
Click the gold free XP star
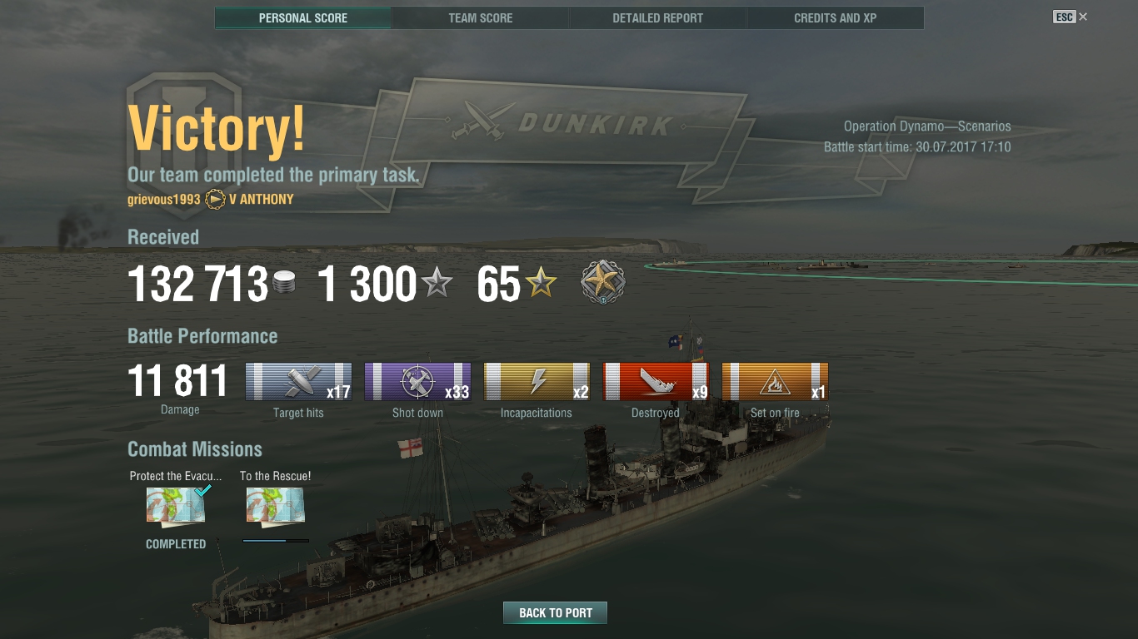[541, 284]
